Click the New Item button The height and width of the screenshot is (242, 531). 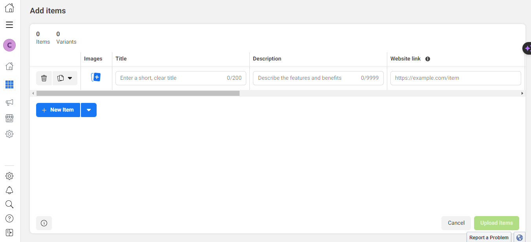[58, 110]
